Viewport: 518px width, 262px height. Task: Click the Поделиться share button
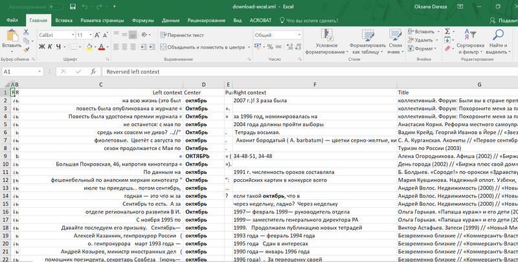pyautogui.click(x=504, y=21)
